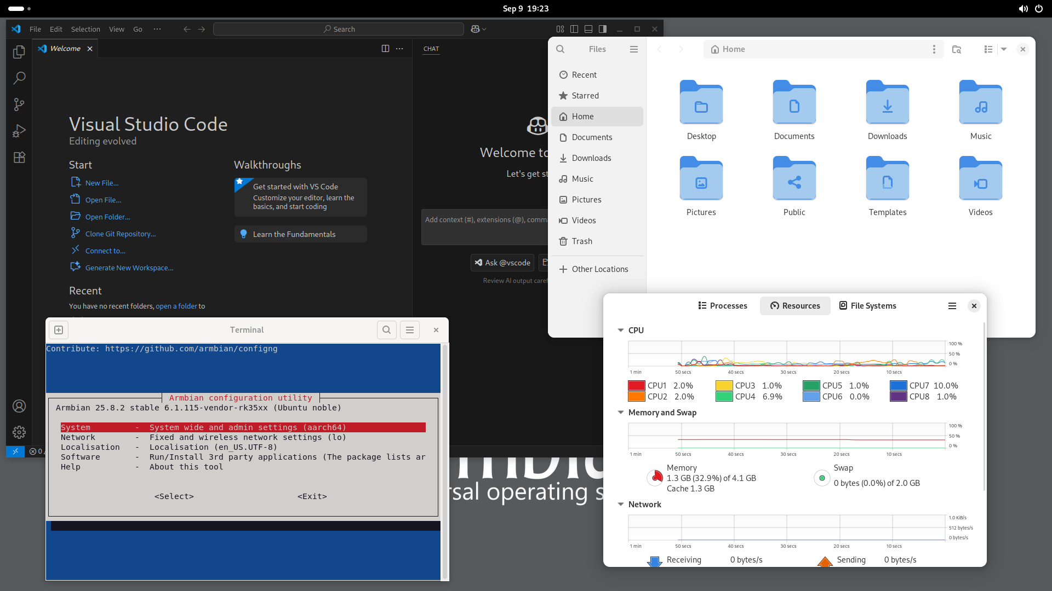The width and height of the screenshot is (1052, 591).
Task: Click the Terminal window scrollbar
Action: click(445, 462)
